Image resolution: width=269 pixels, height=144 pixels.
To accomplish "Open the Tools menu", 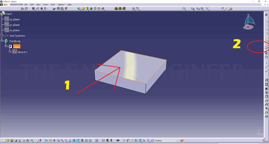I will 53,5.
